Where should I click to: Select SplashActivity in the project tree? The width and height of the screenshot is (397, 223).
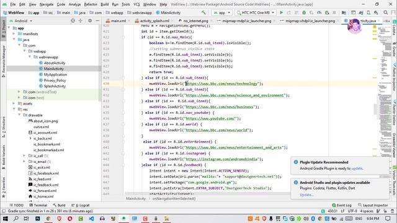tap(55, 86)
